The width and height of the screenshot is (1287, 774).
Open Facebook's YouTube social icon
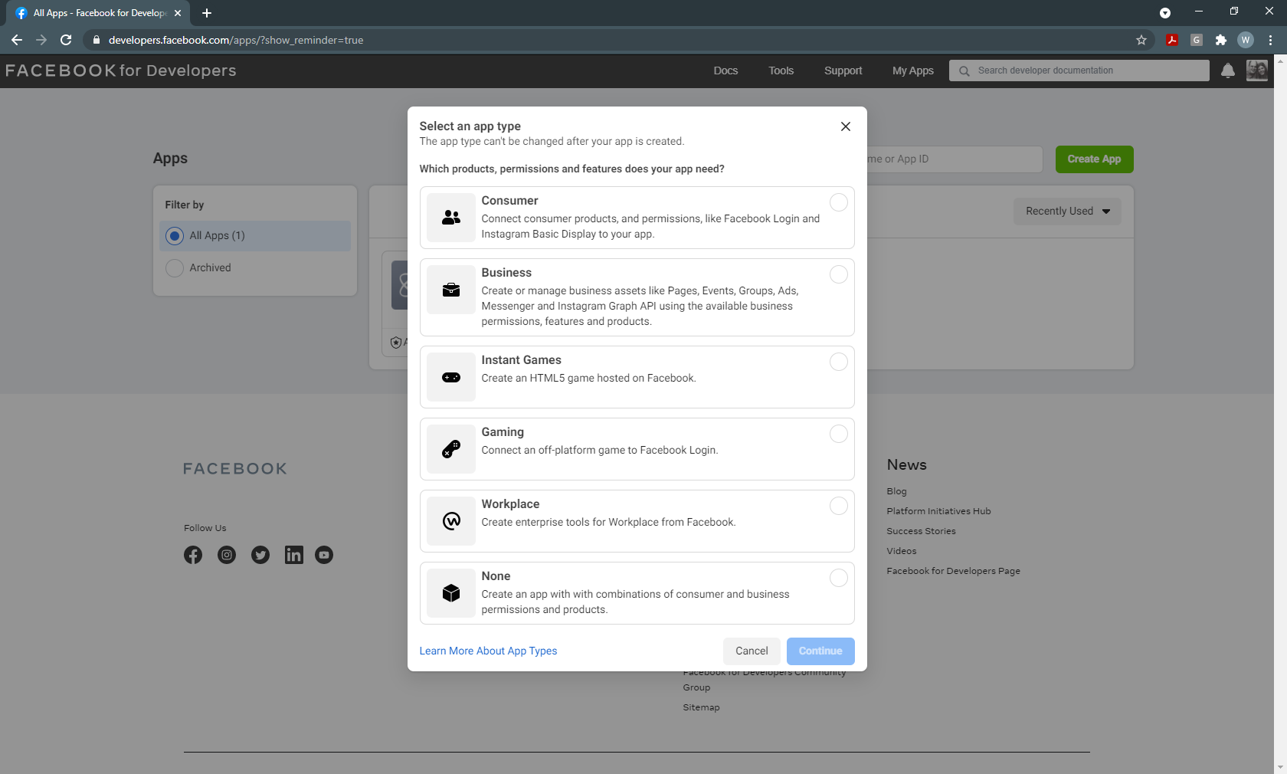(x=323, y=555)
